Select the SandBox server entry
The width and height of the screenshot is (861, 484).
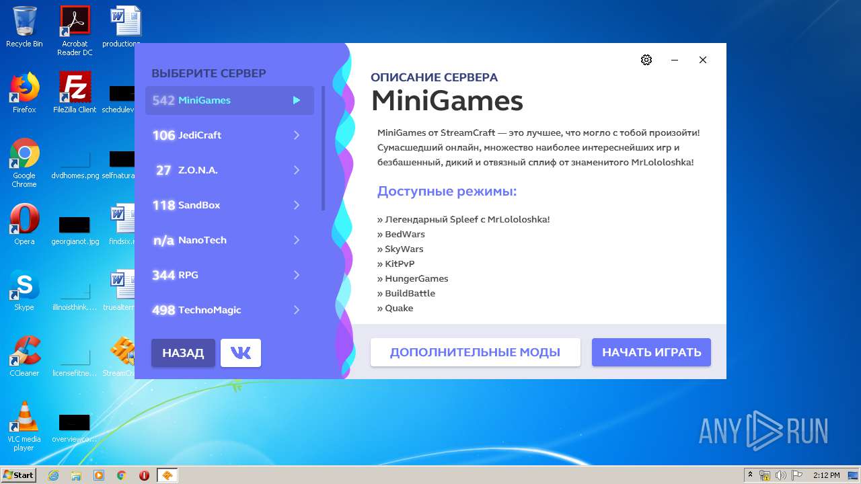(229, 205)
